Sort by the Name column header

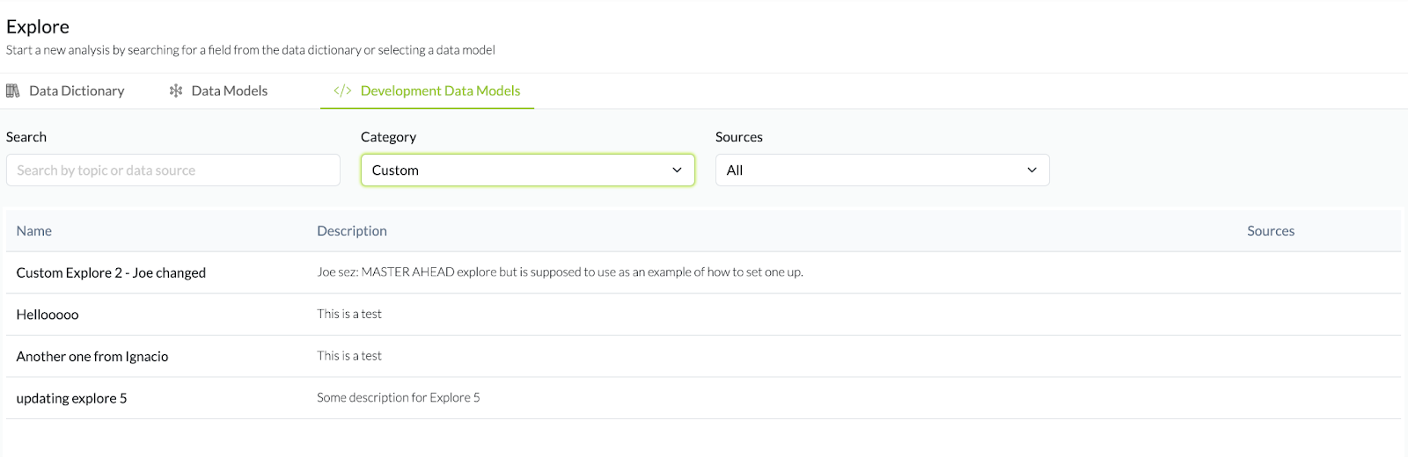[x=34, y=230]
